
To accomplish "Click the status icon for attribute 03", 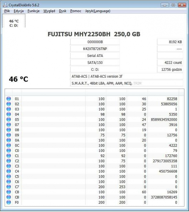I will (x=9, y=109).
